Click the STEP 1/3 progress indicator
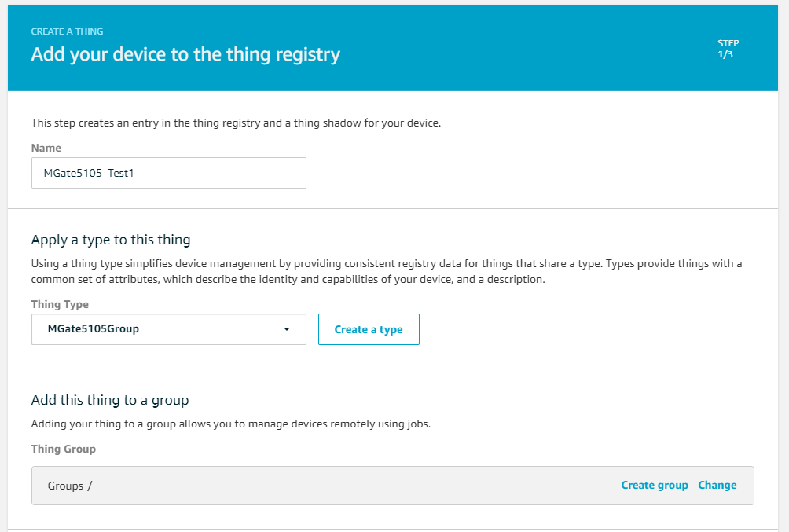Screen dimensions: 789x532 728,49
